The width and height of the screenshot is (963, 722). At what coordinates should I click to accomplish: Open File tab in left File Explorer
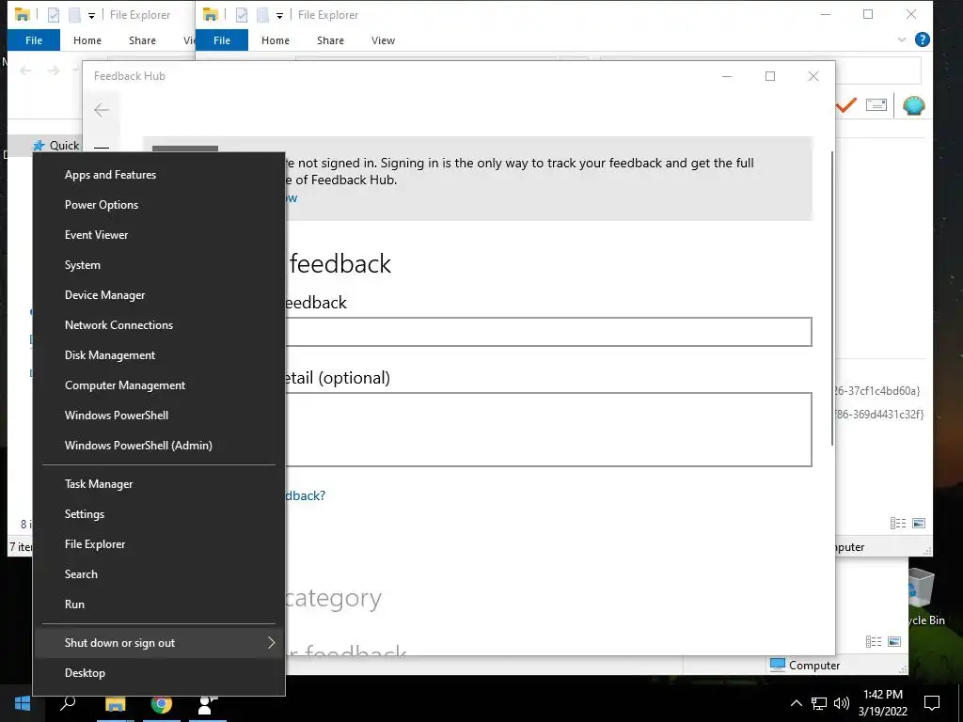34,40
